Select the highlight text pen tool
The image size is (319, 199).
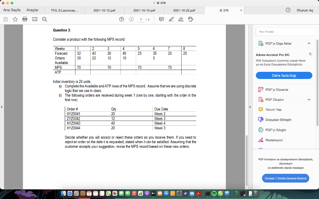[x=171, y=19]
